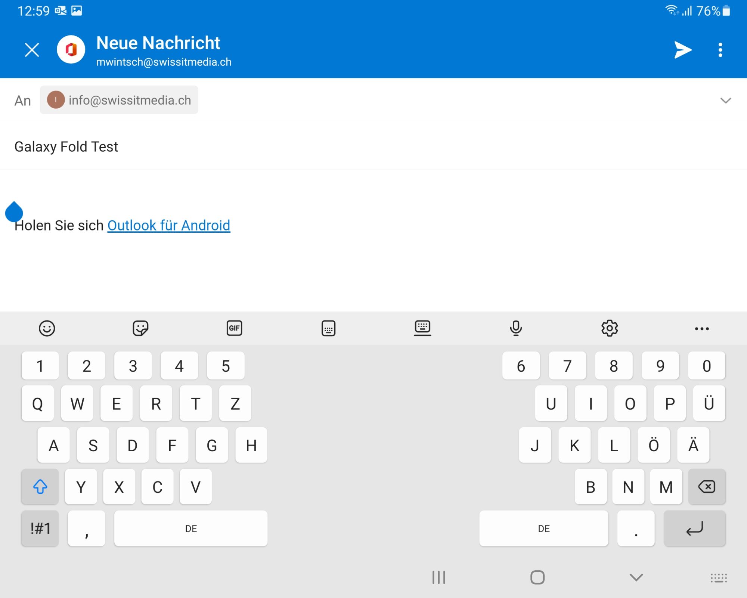Expand the recipient fields chevron
This screenshot has width=747, height=598.
pyautogui.click(x=725, y=100)
